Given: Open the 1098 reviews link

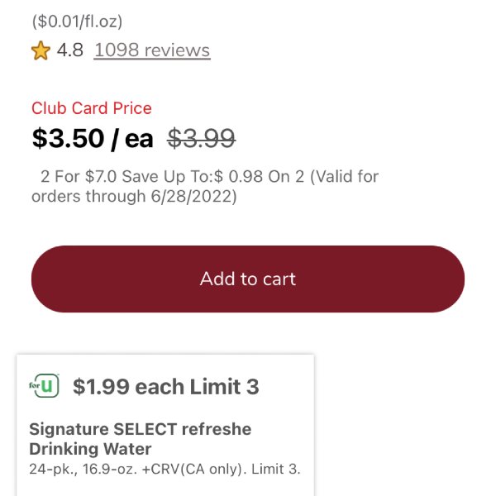Looking at the screenshot, I should click(152, 50).
